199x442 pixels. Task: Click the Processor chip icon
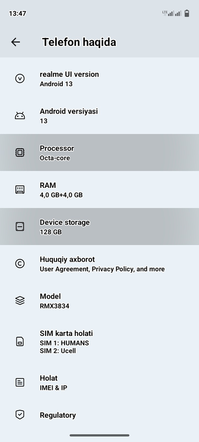pos(20,152)
